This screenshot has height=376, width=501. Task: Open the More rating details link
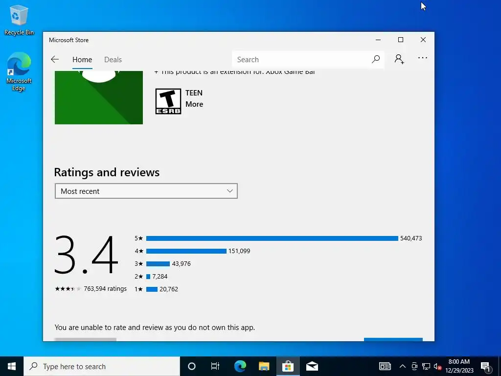[194, 104]
